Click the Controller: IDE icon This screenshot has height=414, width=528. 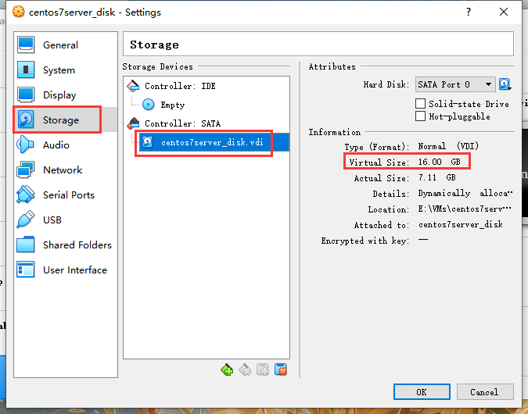point(133,86)
